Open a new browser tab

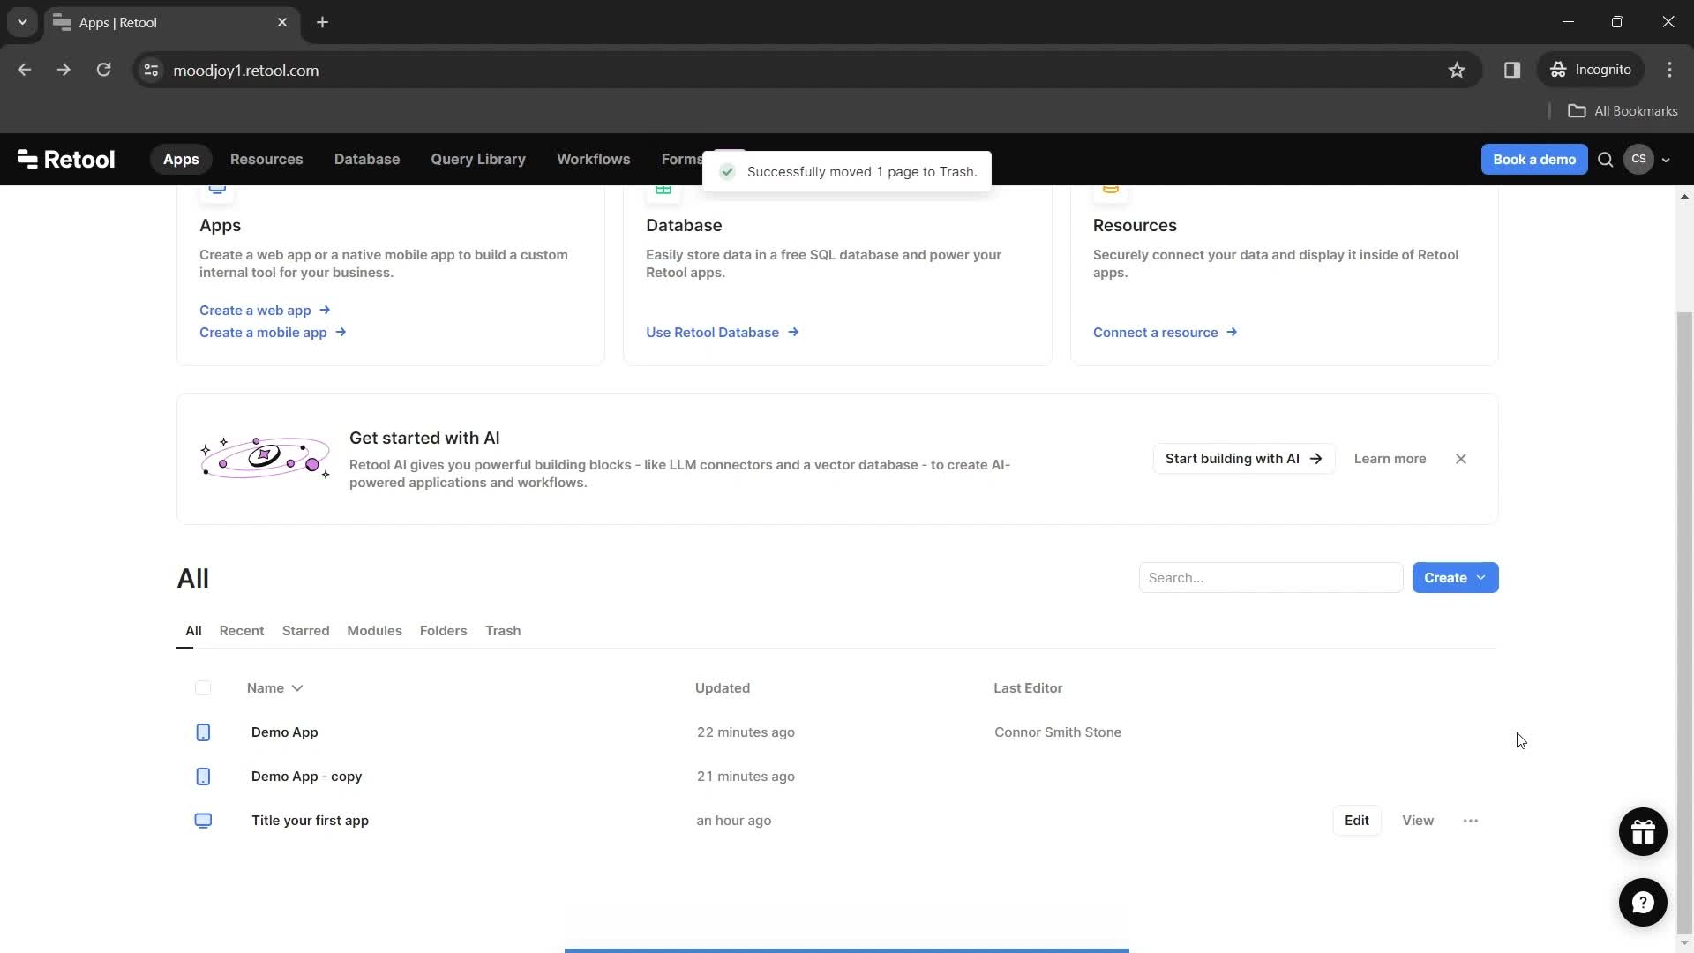[x=323, y=22]
